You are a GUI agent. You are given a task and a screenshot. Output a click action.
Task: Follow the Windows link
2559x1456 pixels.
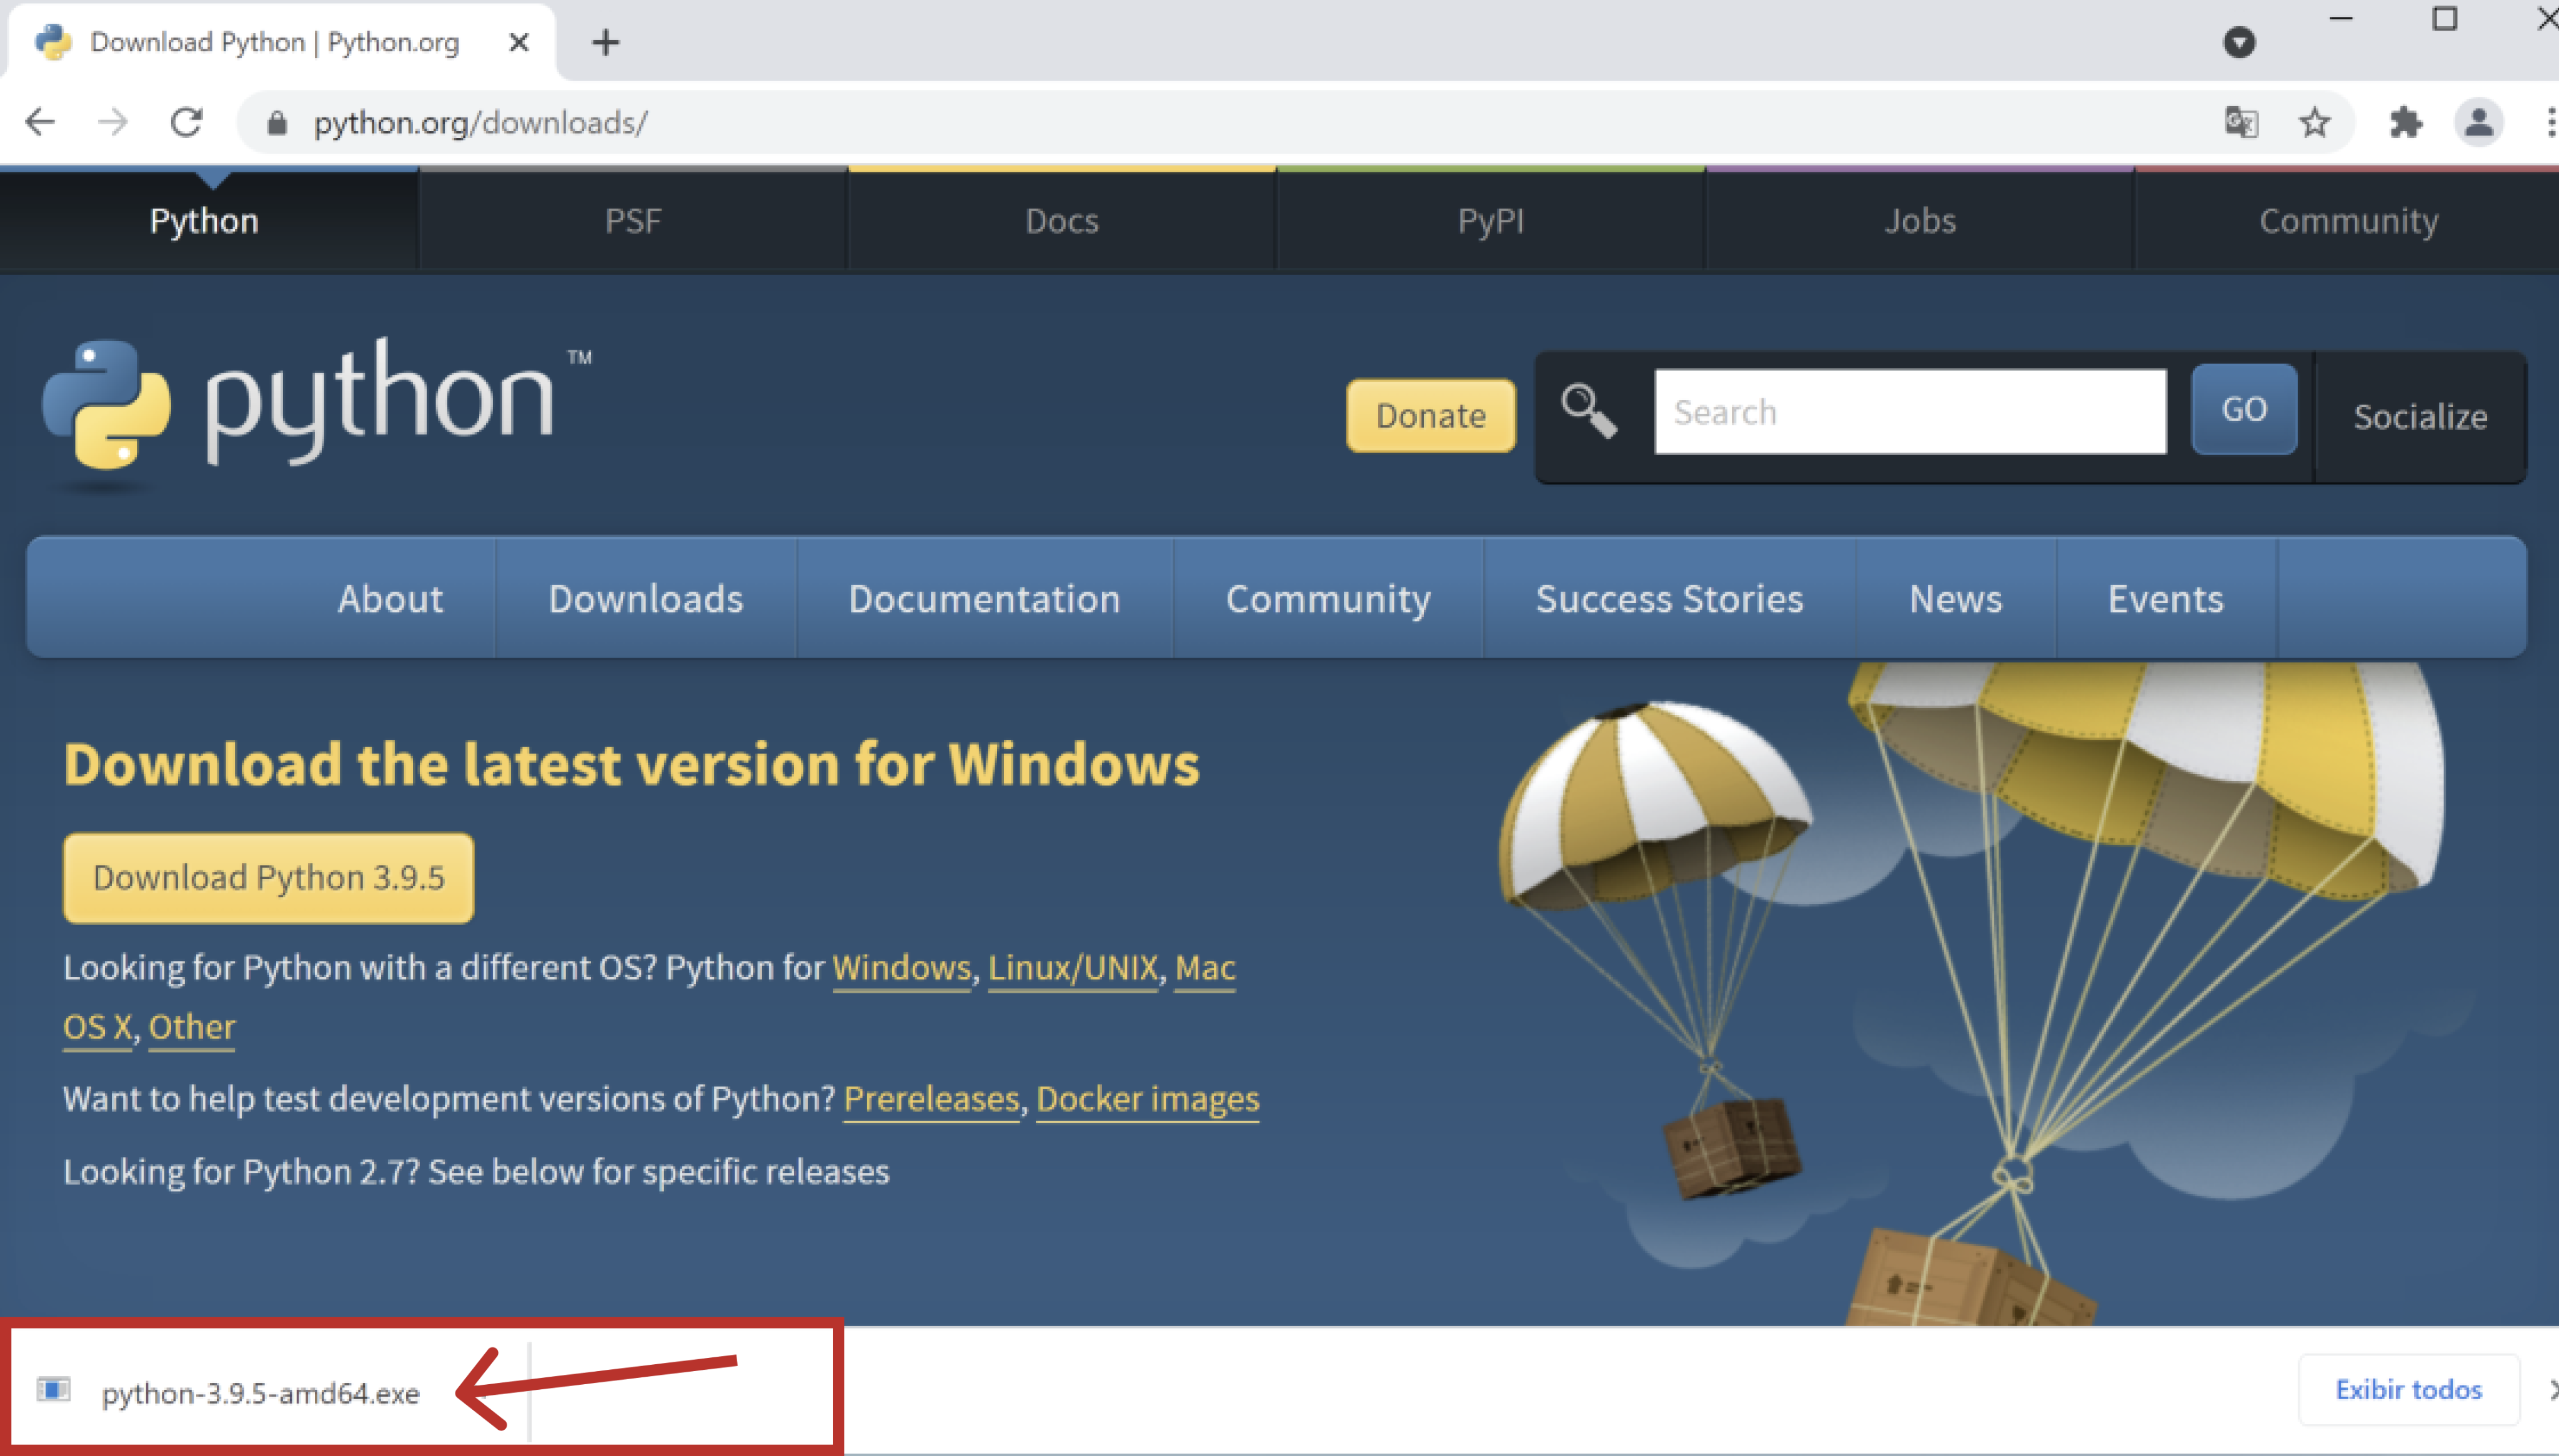coord(902,968)
